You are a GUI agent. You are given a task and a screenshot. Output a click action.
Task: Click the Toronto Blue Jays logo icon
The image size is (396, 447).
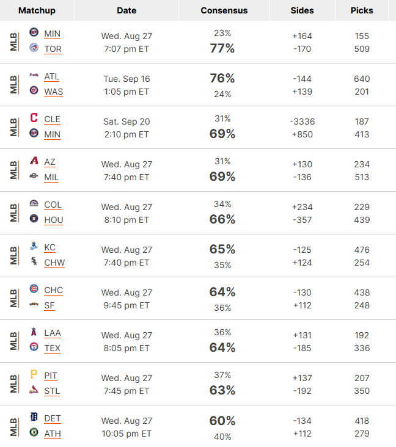(x=34, y=47)
